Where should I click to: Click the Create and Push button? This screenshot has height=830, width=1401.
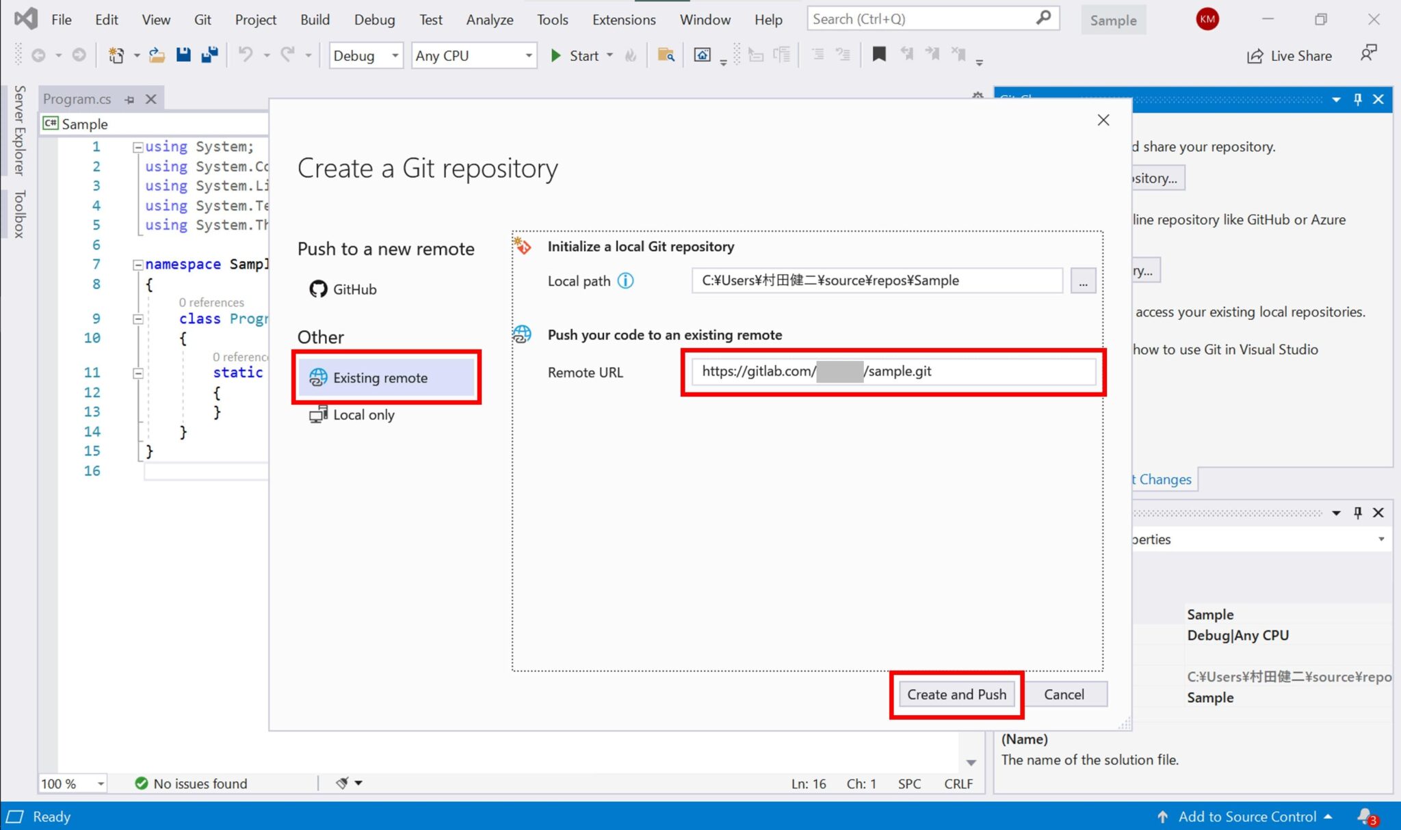click(956, 694)
